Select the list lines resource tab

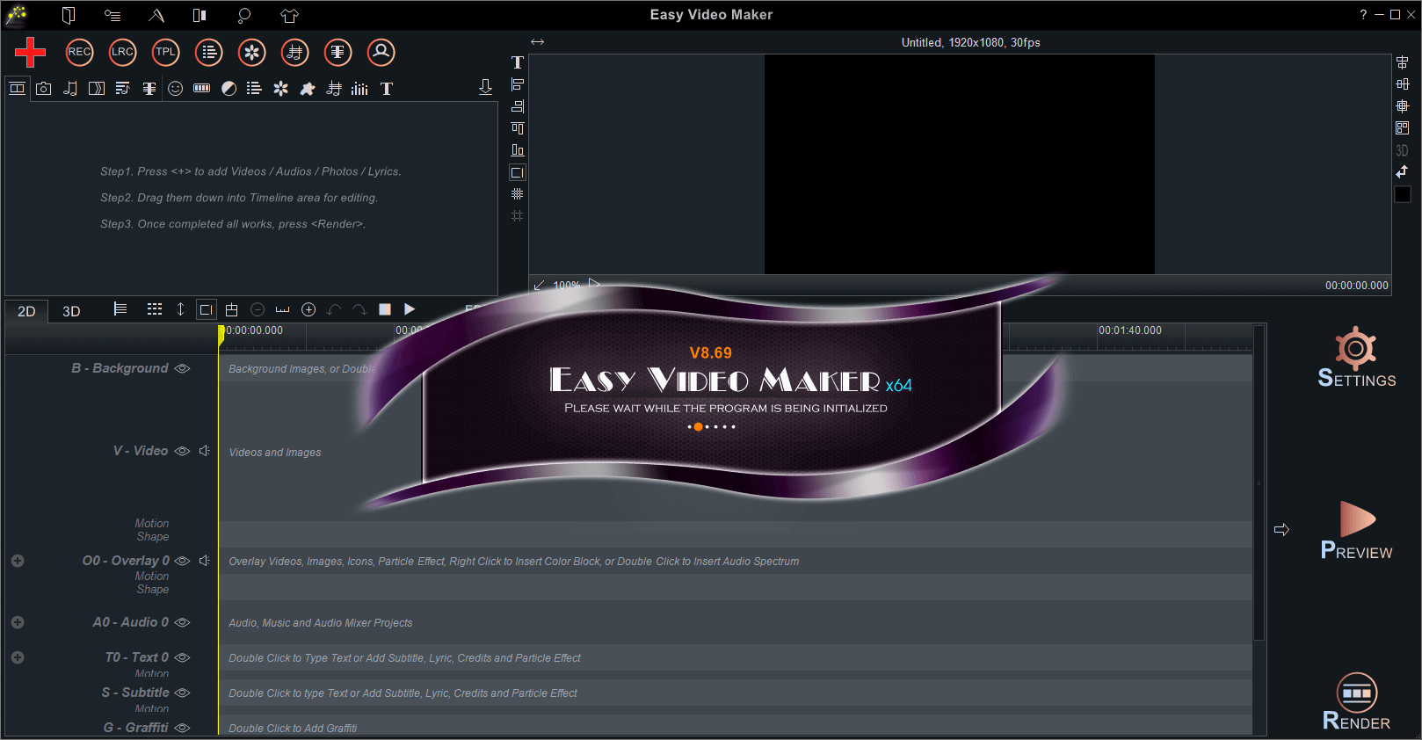click(254, 88)
